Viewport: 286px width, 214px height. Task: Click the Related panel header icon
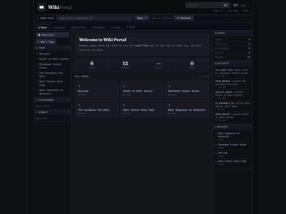216,127
